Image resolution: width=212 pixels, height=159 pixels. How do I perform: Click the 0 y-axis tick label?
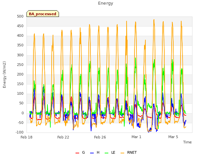[x=23, y=113]
